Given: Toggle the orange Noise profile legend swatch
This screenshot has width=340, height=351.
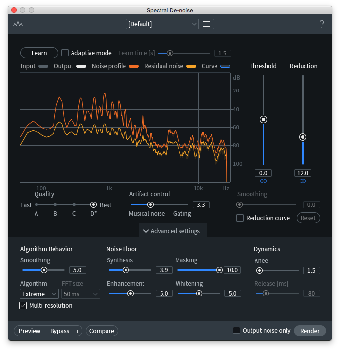Looking at the screenshot, I should pos(134,66).
